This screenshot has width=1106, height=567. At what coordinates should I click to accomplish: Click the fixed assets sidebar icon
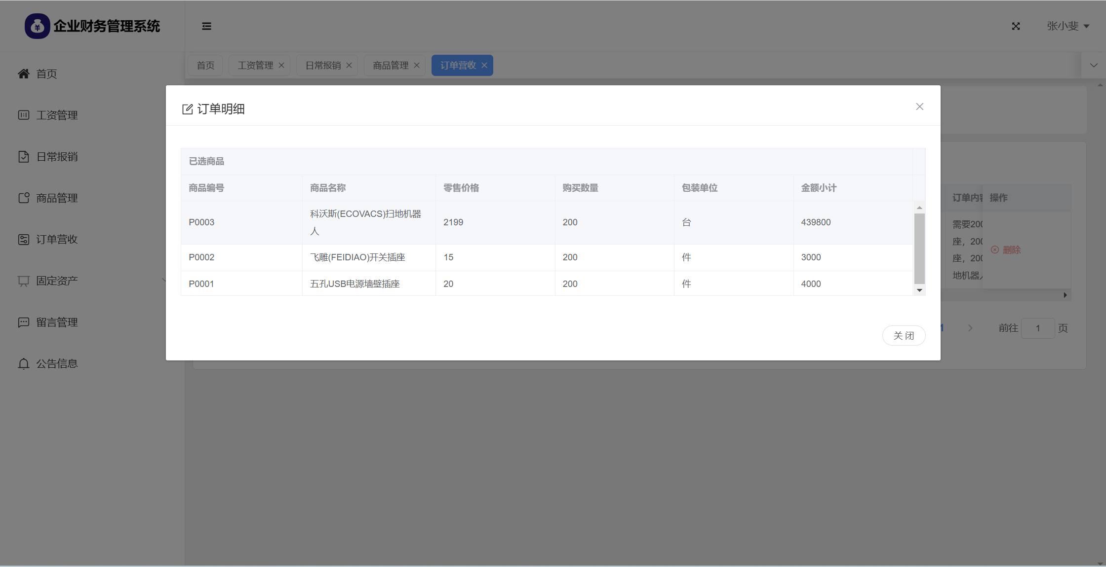(x=24, y=281)
